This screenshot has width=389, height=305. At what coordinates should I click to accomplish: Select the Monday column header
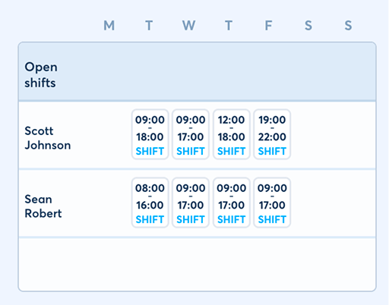click(x=109, y=26)
